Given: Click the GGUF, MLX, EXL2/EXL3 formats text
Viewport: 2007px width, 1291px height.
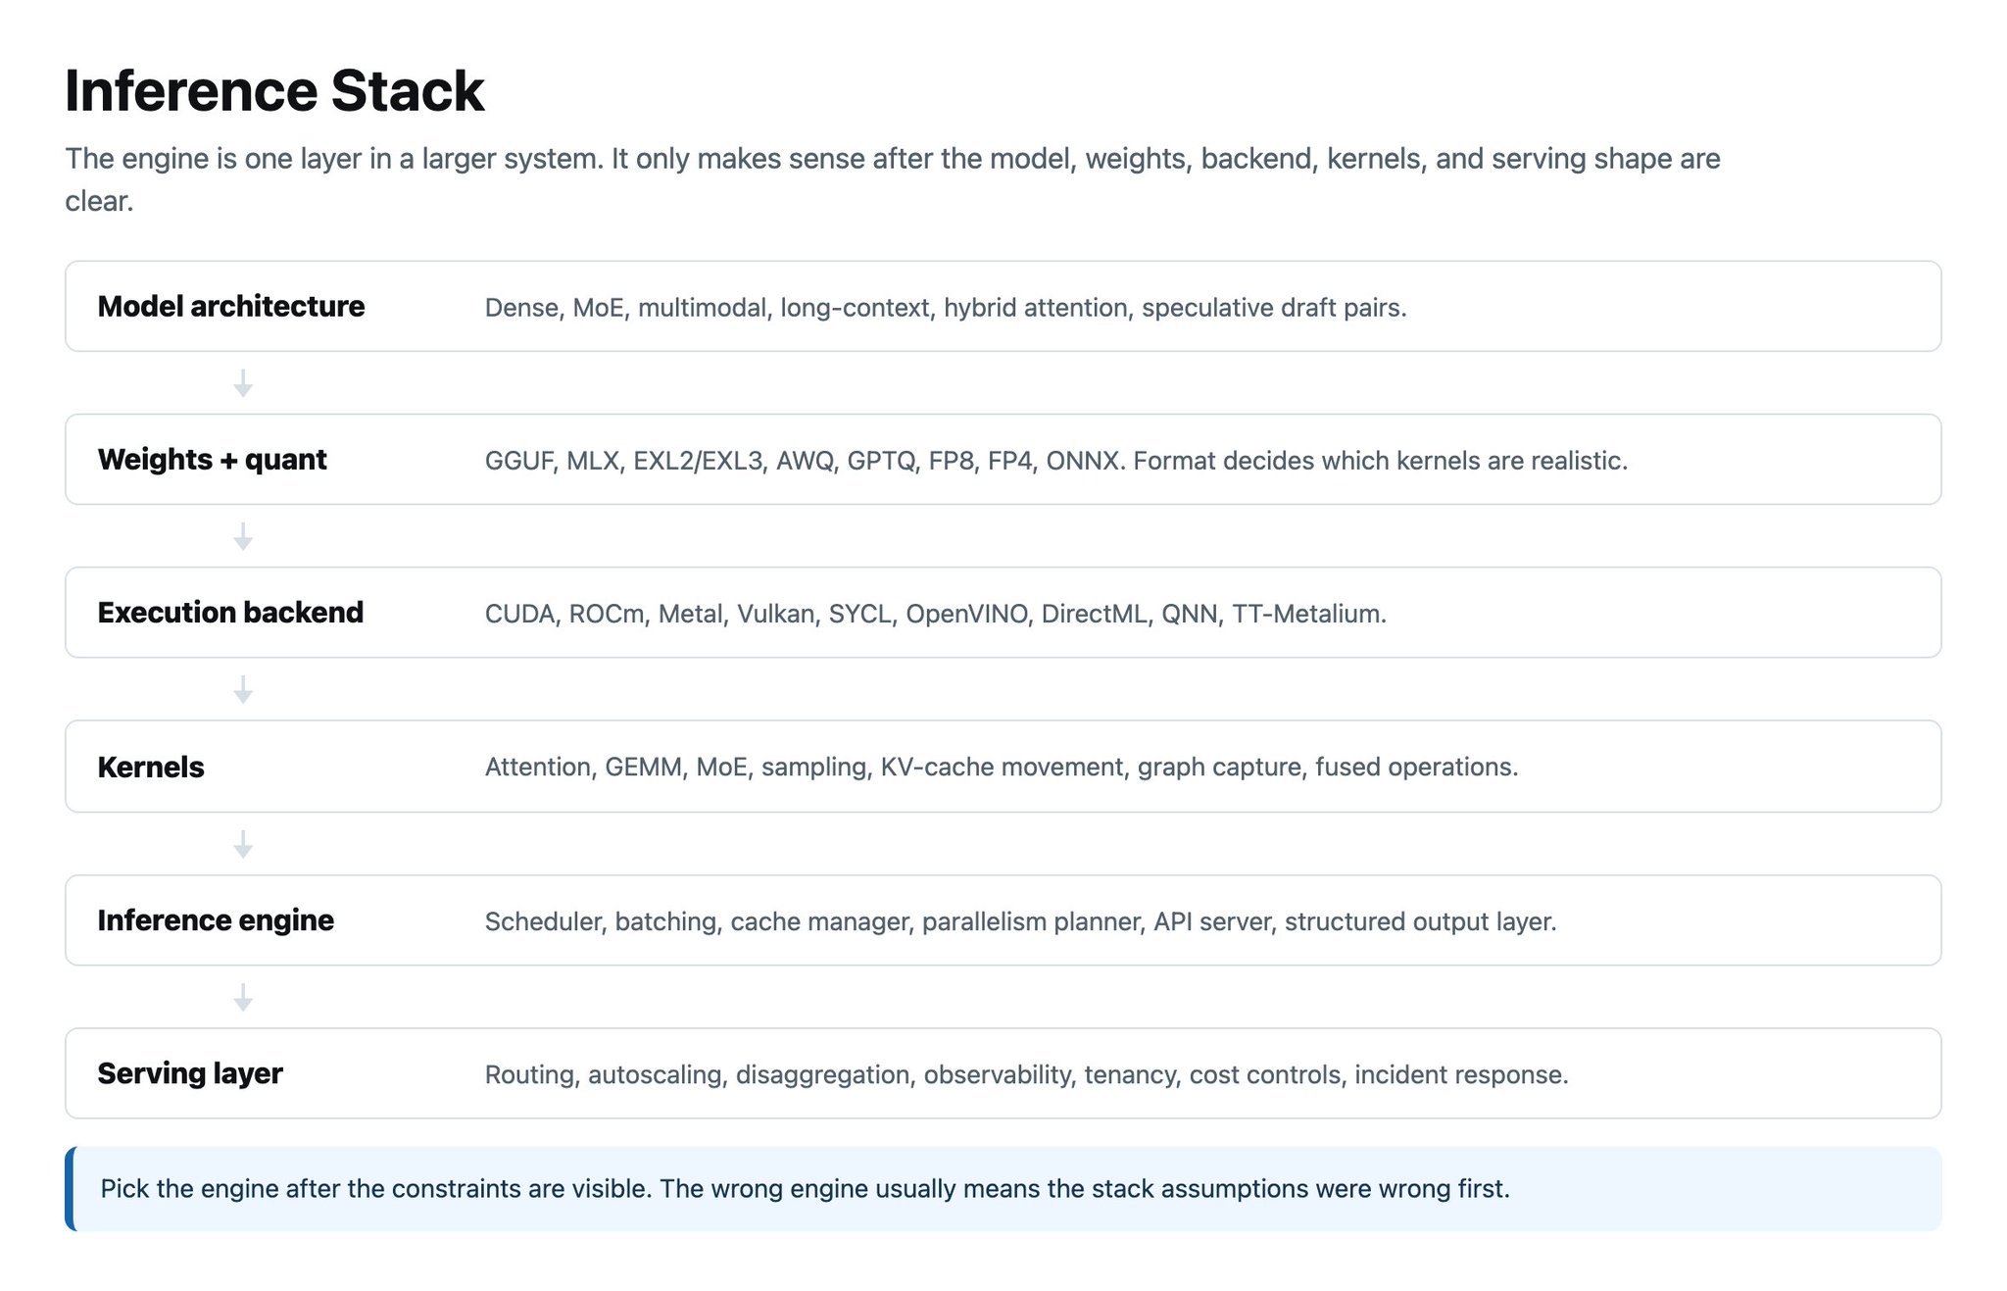Looking at the screenshot, I should pos(1056,461).
